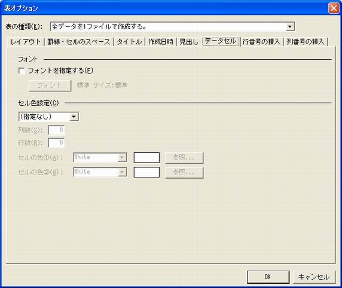Click the データセル tab
This screenshot has height=288, width=342.
pyautogui.click(x=221, y=41)
